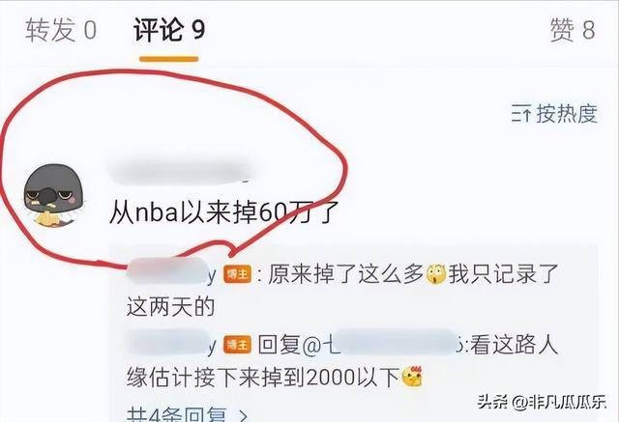Switch to the 赞 8 likes tab

tap(573, 30)
